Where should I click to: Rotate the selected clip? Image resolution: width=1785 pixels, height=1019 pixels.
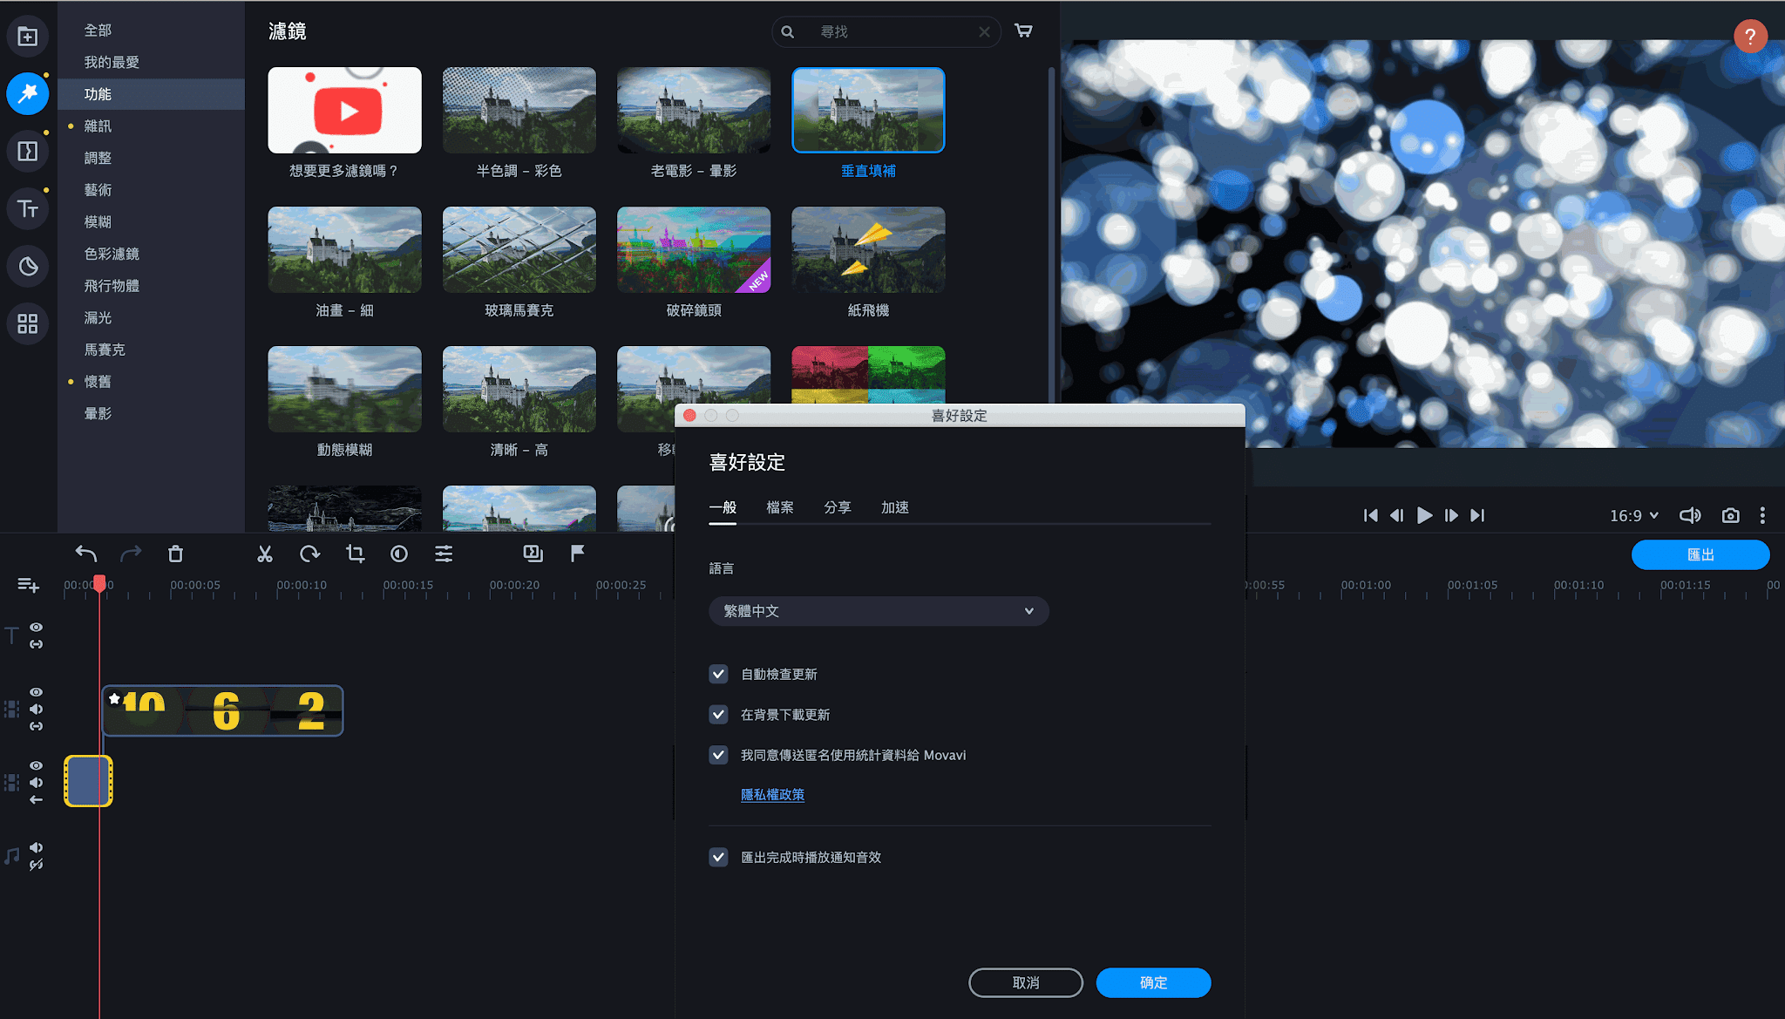tap(310, 554)
